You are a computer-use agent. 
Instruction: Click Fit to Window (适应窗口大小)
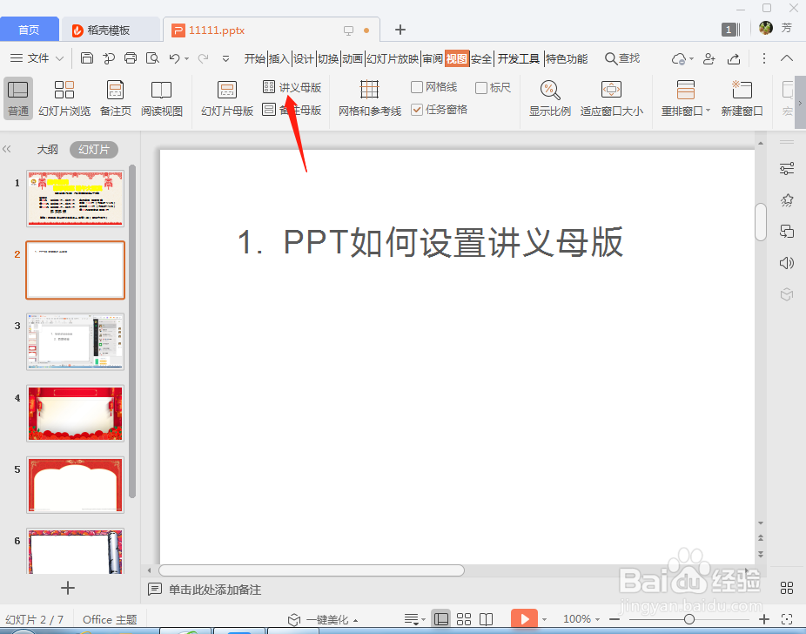611,98
